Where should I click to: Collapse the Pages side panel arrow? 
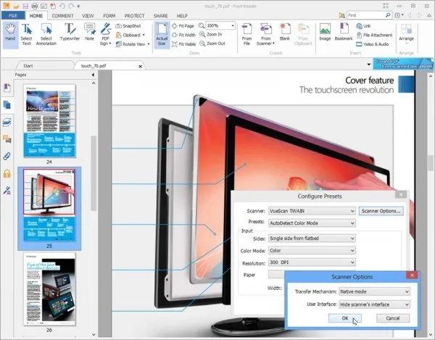pos(93,75)
